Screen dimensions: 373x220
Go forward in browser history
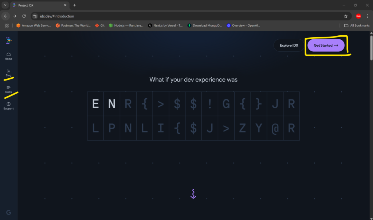point(15,16)
